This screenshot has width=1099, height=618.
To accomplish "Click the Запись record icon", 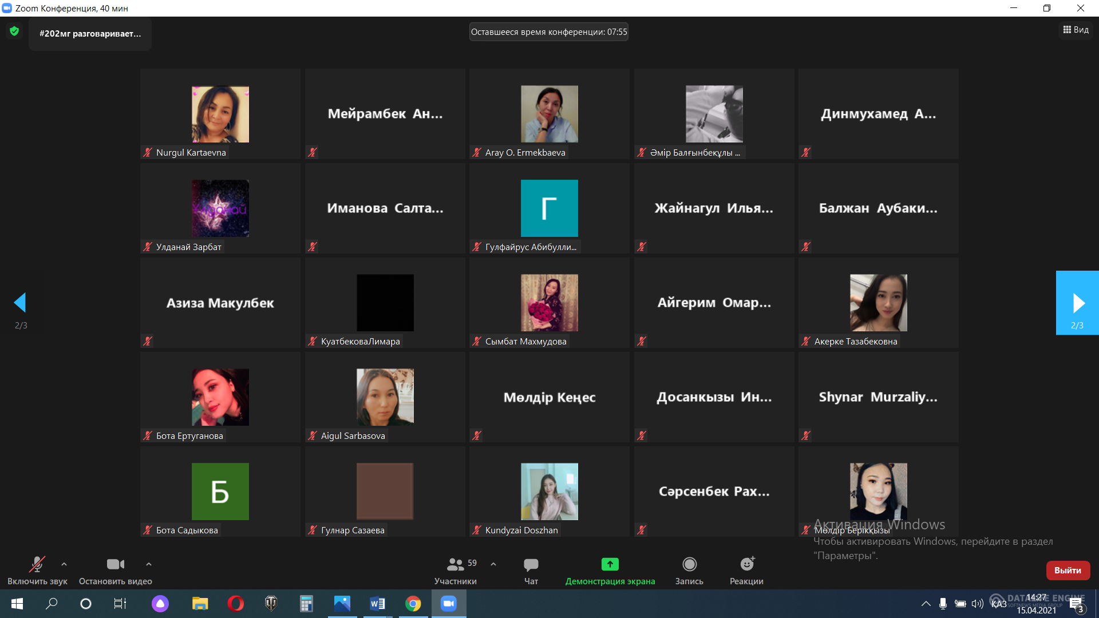I will click(x=689, y=565).
